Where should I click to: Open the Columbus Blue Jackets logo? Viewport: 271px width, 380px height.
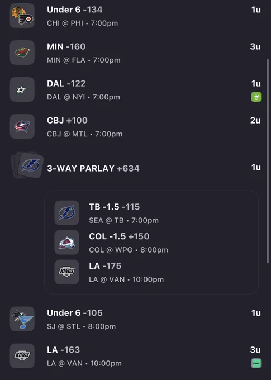pyautogui.click(x=22, y=126)
